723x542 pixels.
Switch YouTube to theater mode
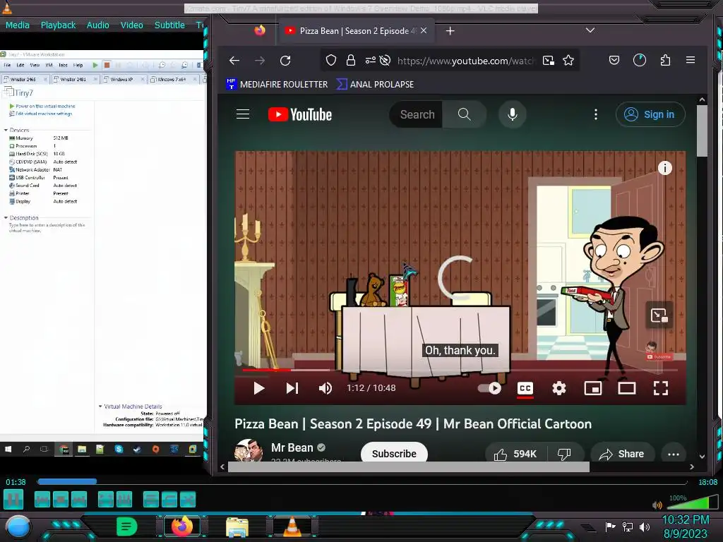pos(627,389)
